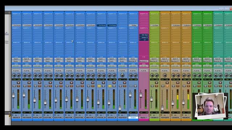The image size is (232, 130).
Task: Select right pan knob of TOM_4 track
Action: tap(83, 75)
